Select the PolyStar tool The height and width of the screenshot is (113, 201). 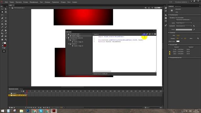[6, 24]
